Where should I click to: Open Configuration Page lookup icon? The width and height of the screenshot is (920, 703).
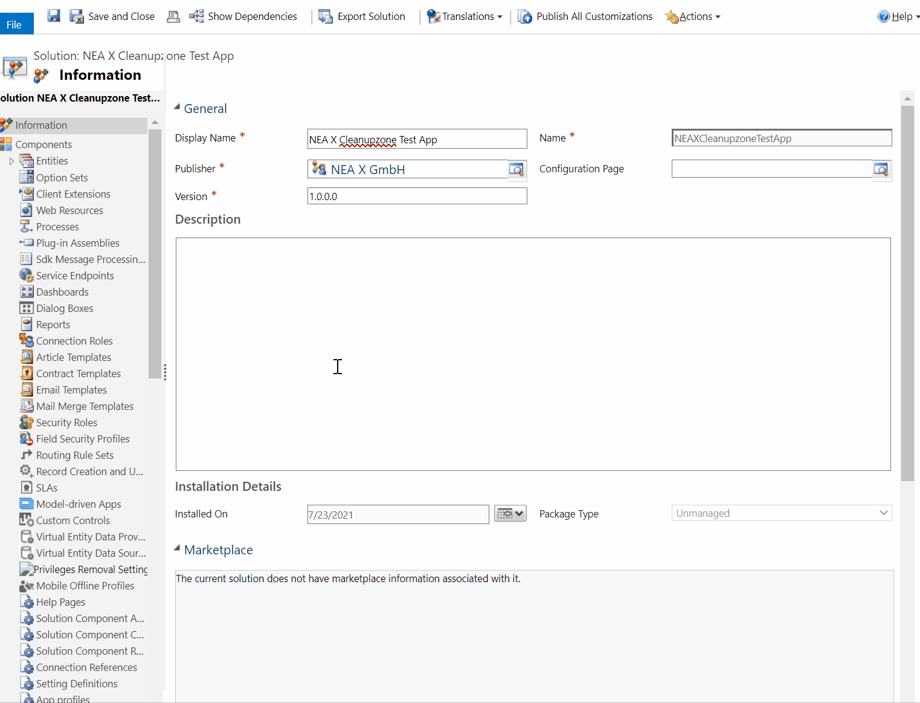(881, 170)
